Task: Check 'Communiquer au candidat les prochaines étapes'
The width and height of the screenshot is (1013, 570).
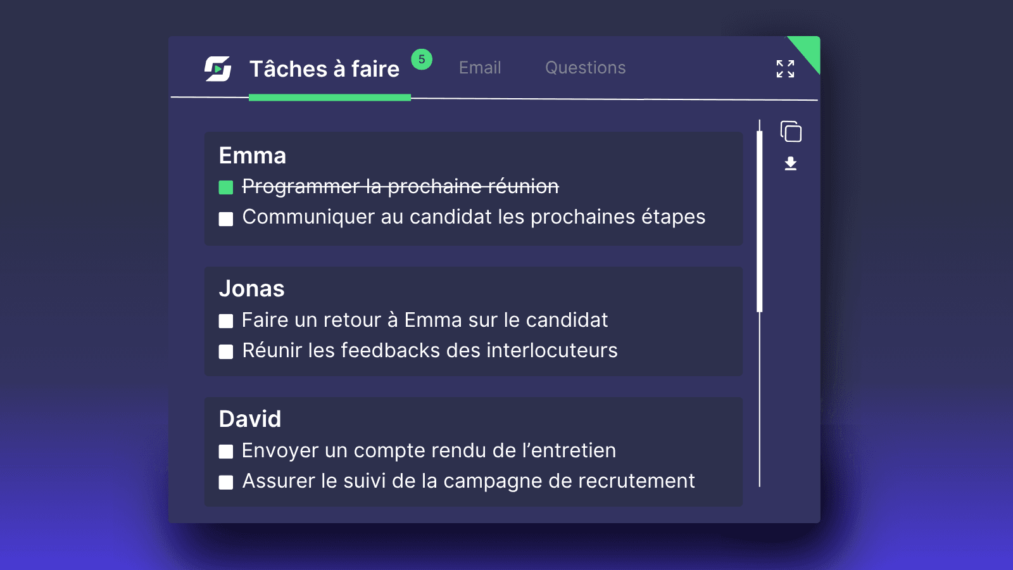Action: pyautogui.click(x=226, y=219)
